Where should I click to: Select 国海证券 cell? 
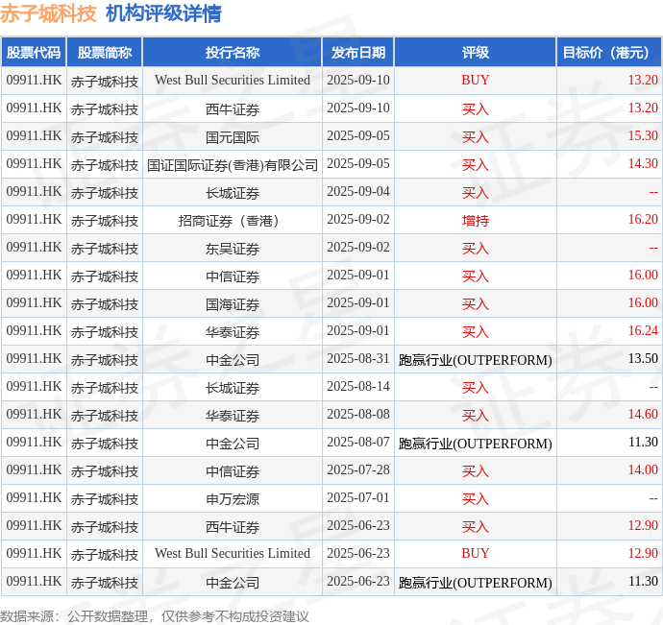tap(233, 304)
